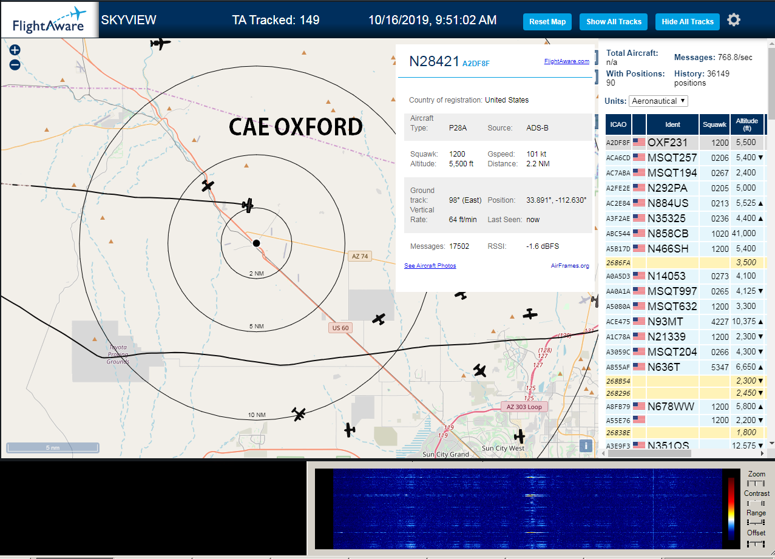Zoom in the map with plus button

pyautogui.click(x=15, y=50)
